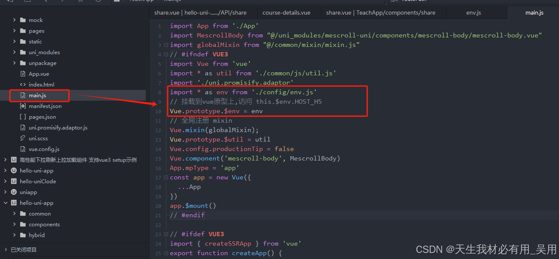Image resolution: width=559 pixels, height=259 pixels.
Task: Click the pages folder icon
Action: point(23,31)
